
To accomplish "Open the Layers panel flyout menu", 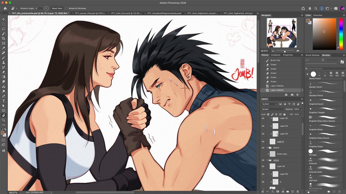I will point(302,99).
